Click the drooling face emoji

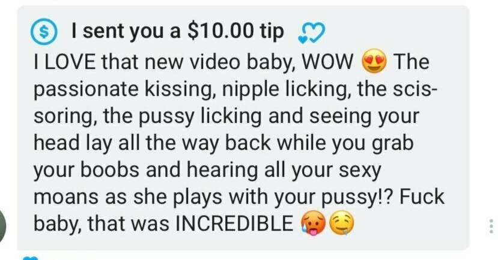coord(341,223)
